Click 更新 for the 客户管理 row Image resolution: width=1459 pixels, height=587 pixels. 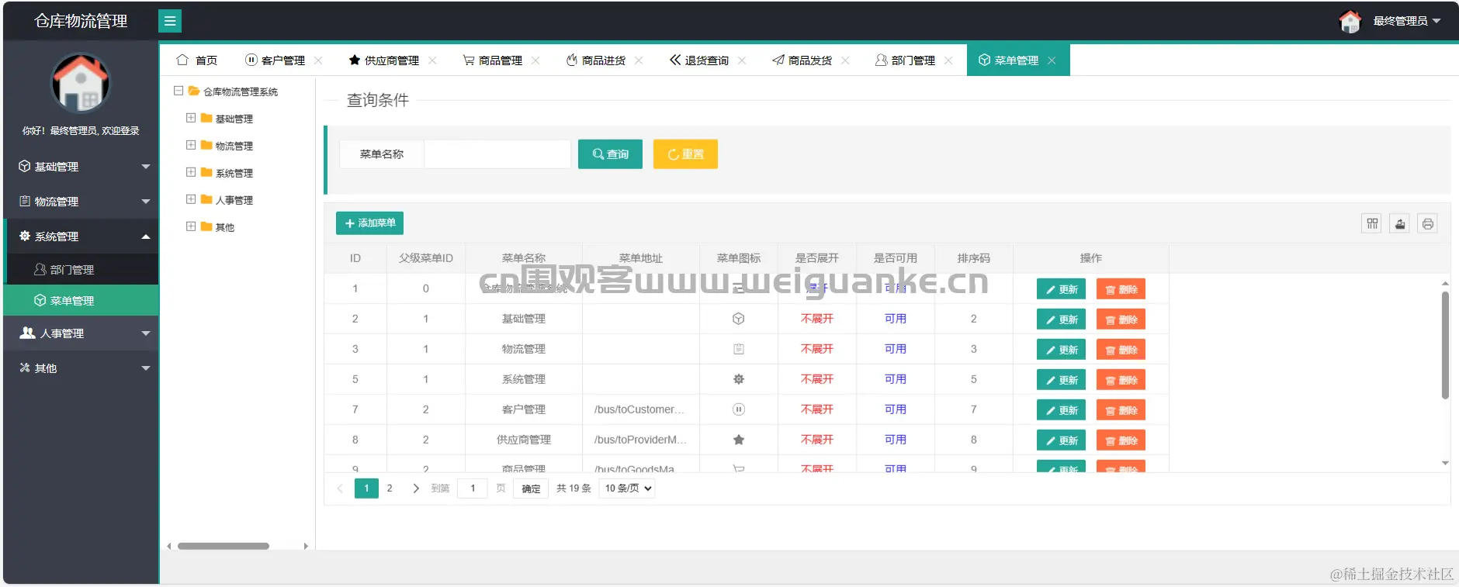1061,410
